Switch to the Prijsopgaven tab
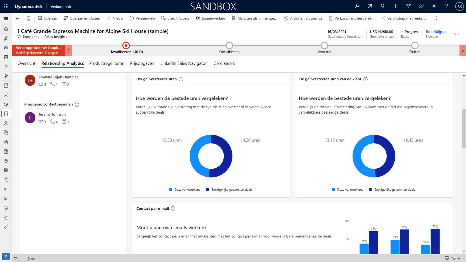 [142, 63]
